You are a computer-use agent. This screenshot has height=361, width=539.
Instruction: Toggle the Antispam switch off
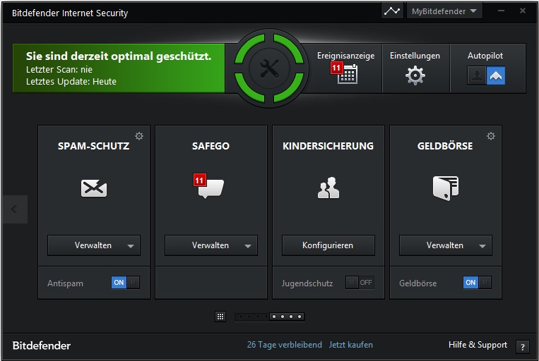(x=125, y=283)
